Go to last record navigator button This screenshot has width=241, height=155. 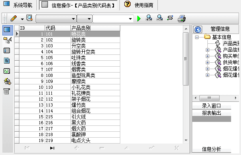52,148
